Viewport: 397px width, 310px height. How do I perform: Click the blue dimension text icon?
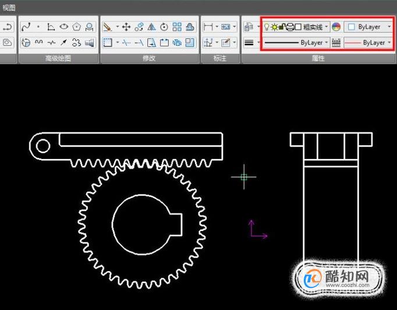coord(225,27)
